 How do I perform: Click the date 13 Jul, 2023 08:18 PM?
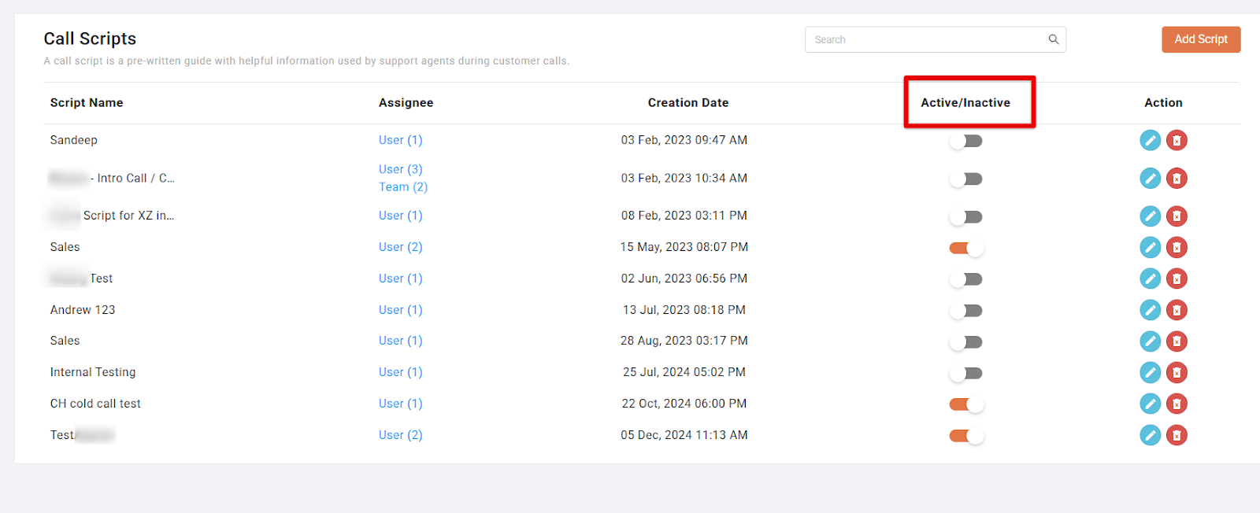coord(684,310)
